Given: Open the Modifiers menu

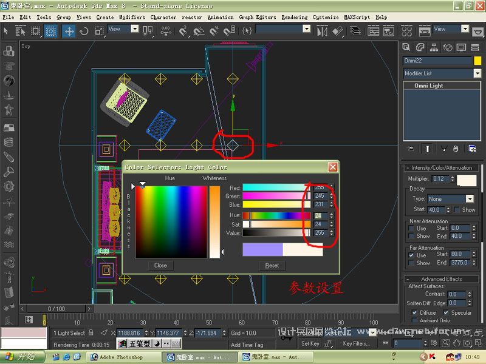Looking at the screenshot, I should (132, 18).
